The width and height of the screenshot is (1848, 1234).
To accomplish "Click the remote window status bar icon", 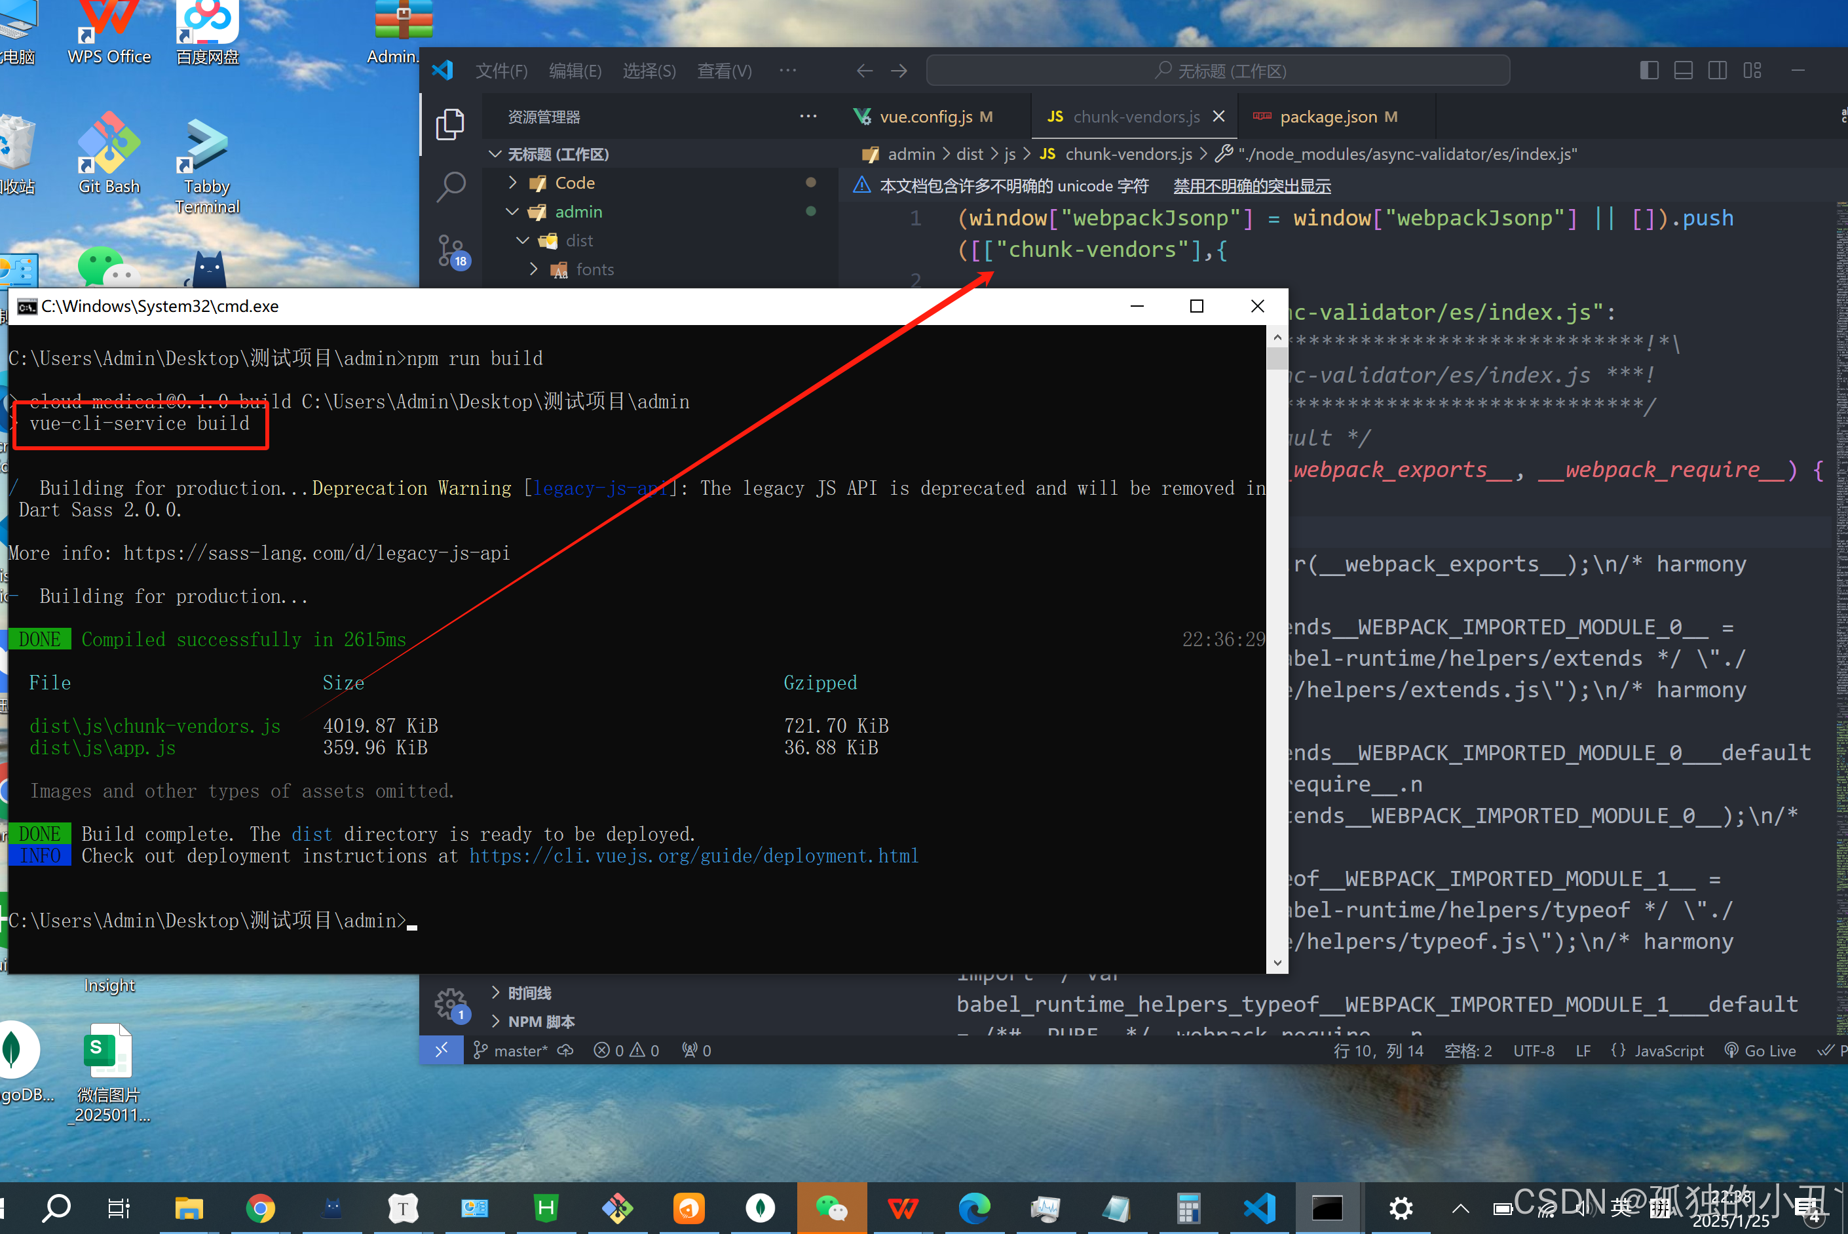I will pos(442,1050).
